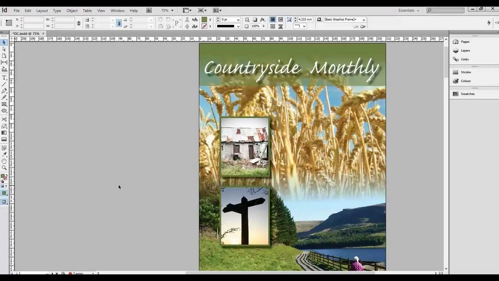Screen dimensions: 499x281
Task: Toggle constrain proportions for width and height
Action: click(79, 23)
